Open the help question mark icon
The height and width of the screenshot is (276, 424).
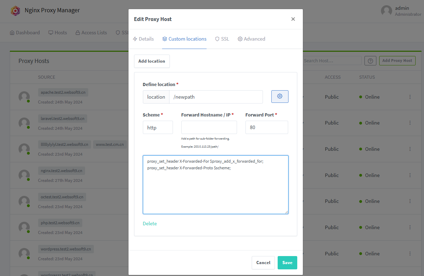pyautogui.click(x=370, y=61)
